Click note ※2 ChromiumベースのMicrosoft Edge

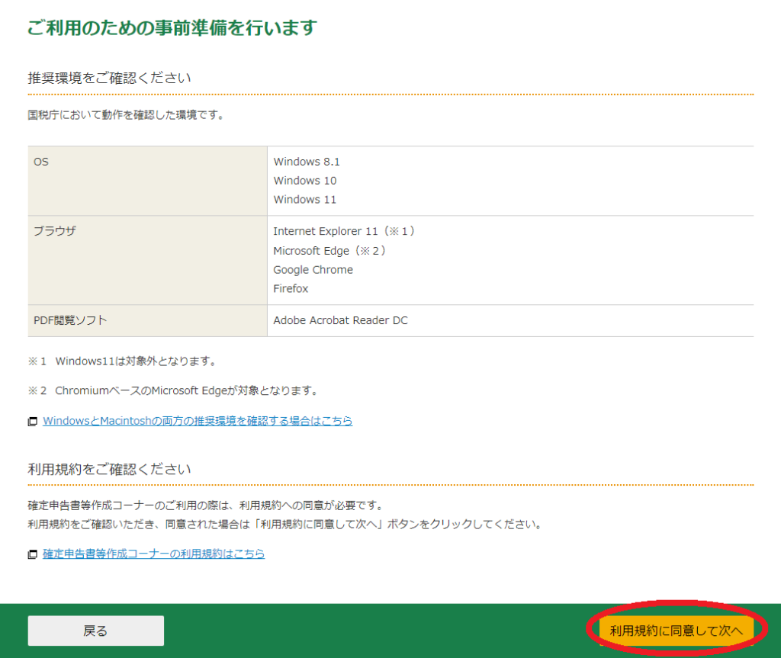pos(173,390)
